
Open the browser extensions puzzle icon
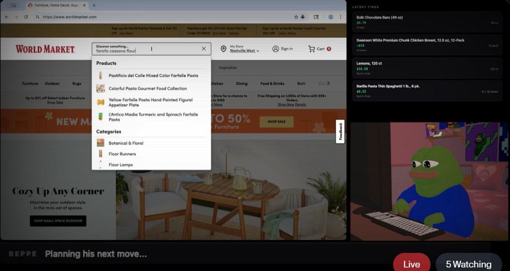303,17
